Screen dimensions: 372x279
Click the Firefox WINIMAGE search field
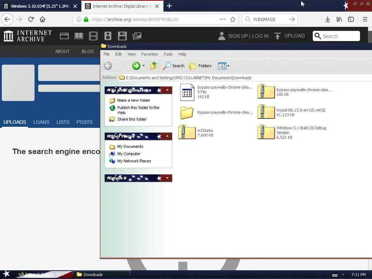[269, 20]
